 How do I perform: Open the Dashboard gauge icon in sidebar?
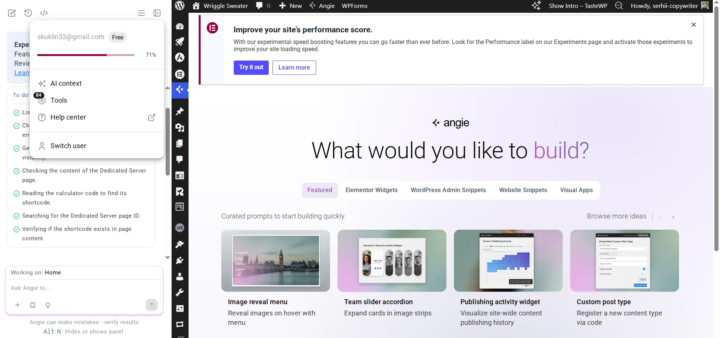180,26
